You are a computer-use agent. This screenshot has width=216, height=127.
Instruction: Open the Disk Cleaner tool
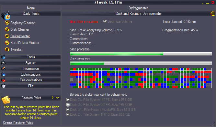(20, 29)
